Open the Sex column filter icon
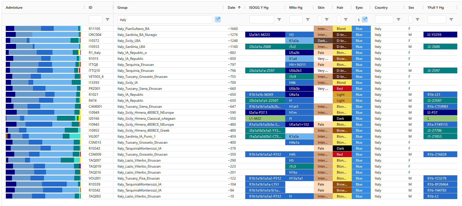 [417, 19]
